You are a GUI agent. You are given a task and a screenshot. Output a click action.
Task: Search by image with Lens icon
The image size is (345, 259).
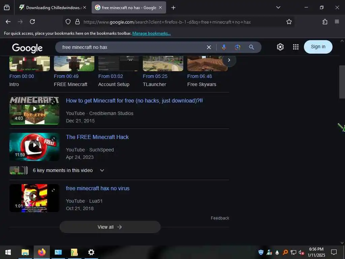point(238,47)
